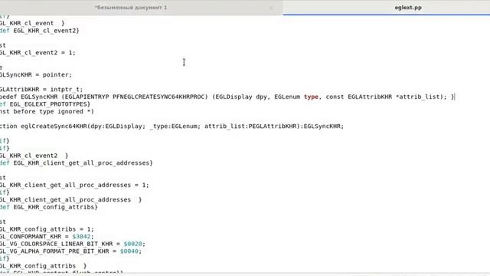Viewport: 490px width, 276px height.
Task: Click the $0040 hex value
Action: coord(129,251)
